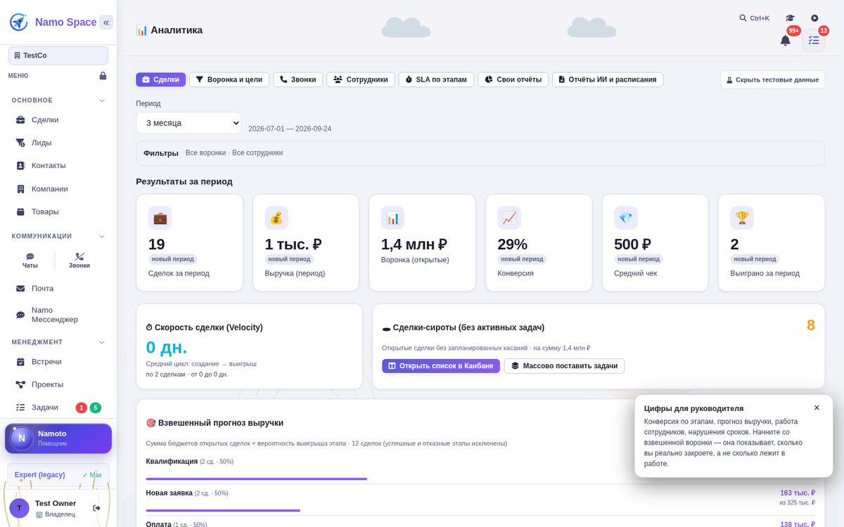Open the Период dropdown showing 3 месяца
Viewport: 844px width, 527px height.
pos(188,123)
